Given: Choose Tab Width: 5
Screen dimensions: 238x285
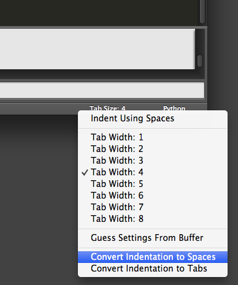Looking at the screenshot, I should click(x=153, y=184).
